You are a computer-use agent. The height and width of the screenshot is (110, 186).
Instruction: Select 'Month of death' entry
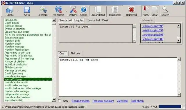coord(13,44)
